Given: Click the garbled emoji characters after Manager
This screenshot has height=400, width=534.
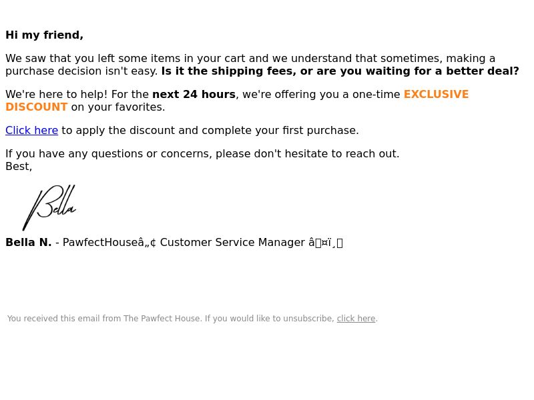Looking at the screenshot, I should click(x=326, y=243).
